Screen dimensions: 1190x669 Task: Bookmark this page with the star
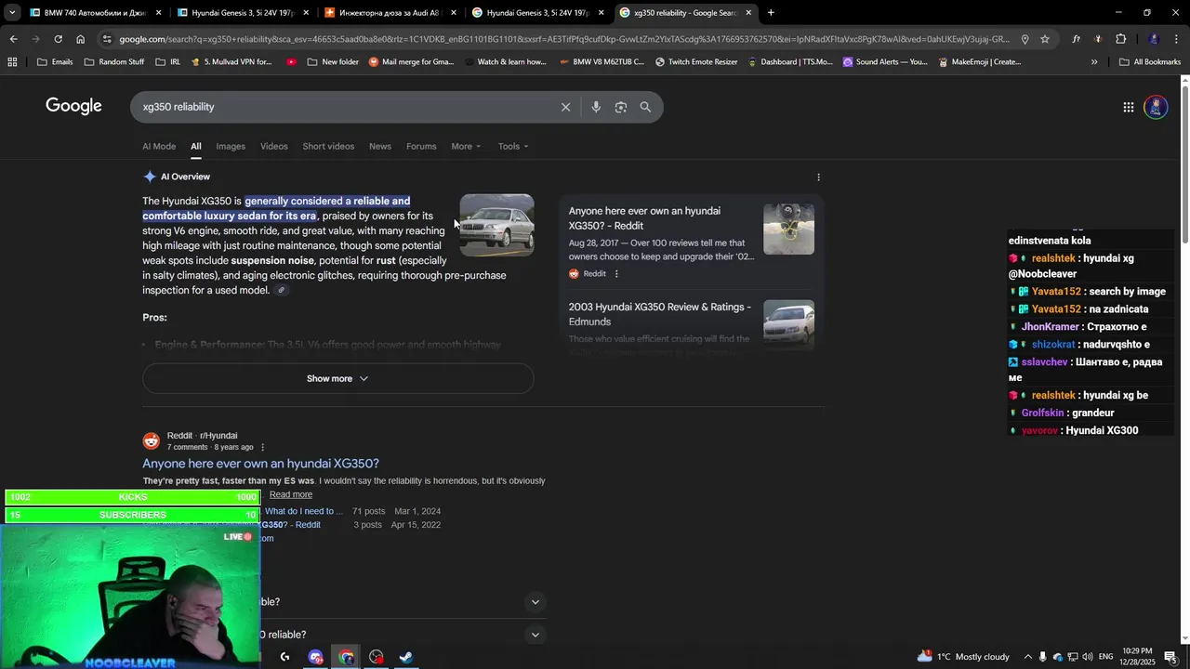[x=1044, y=39]
